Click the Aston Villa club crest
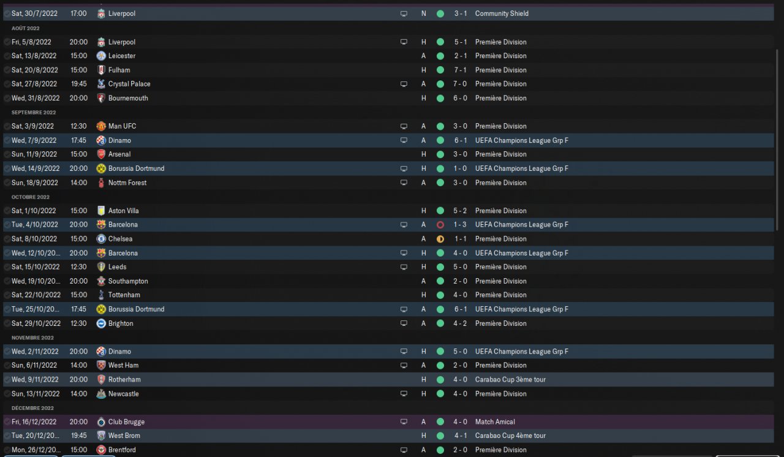This screenshot has width=784, height=457. pyautogui.click(x=101, y=211)
